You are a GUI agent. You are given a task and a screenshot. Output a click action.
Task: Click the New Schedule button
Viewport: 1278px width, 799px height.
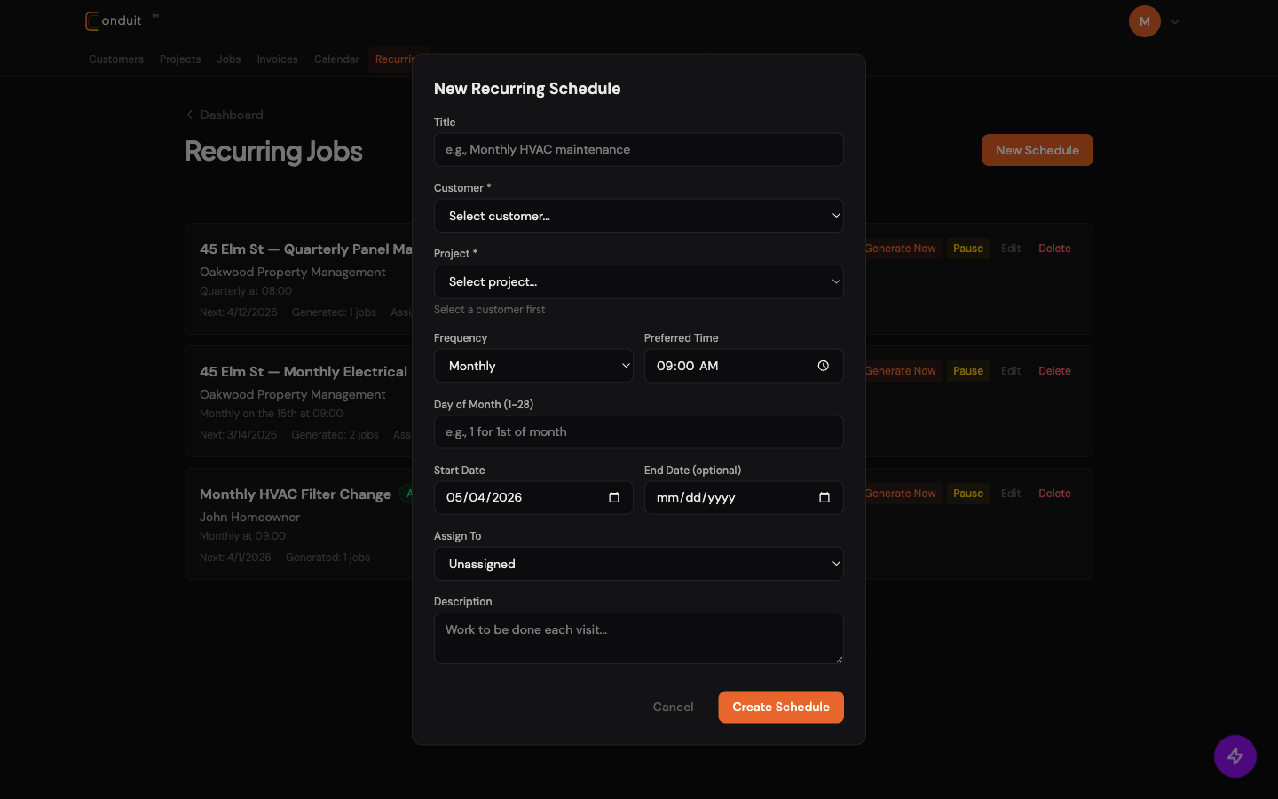(x=1037, y=150)
